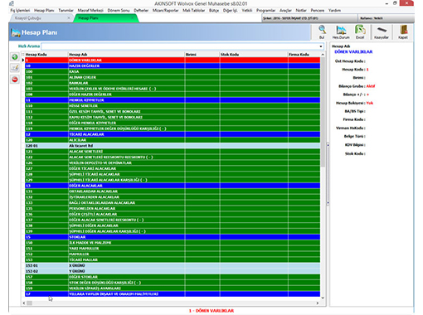Open the Yetkili menu
Screen dimensions: 423x315
(247, 11)
